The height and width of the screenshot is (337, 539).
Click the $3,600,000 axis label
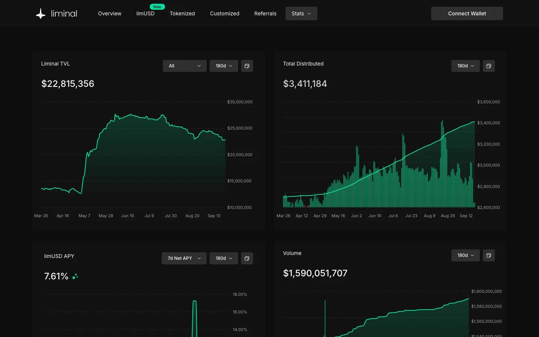488,102
